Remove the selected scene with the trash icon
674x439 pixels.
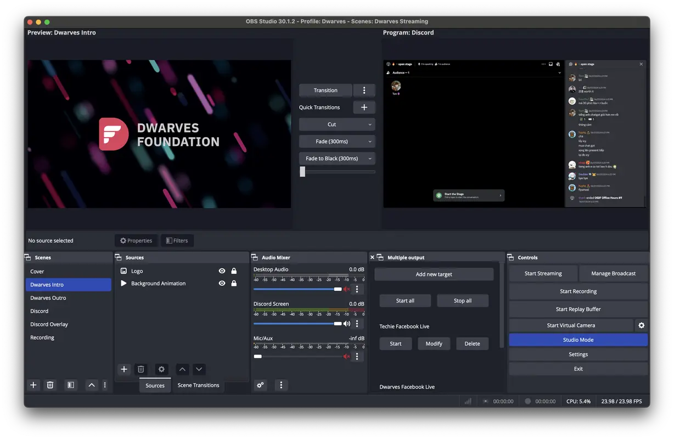[50, 385]
